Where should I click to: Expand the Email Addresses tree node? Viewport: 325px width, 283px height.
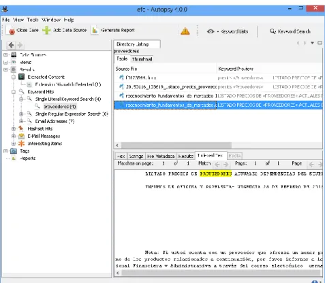point(21,121)
